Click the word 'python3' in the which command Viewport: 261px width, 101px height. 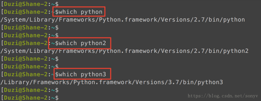pos(93,74)
